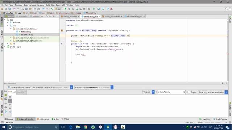
Task: Clear the logcat search filter
Action: pos(185,92)
